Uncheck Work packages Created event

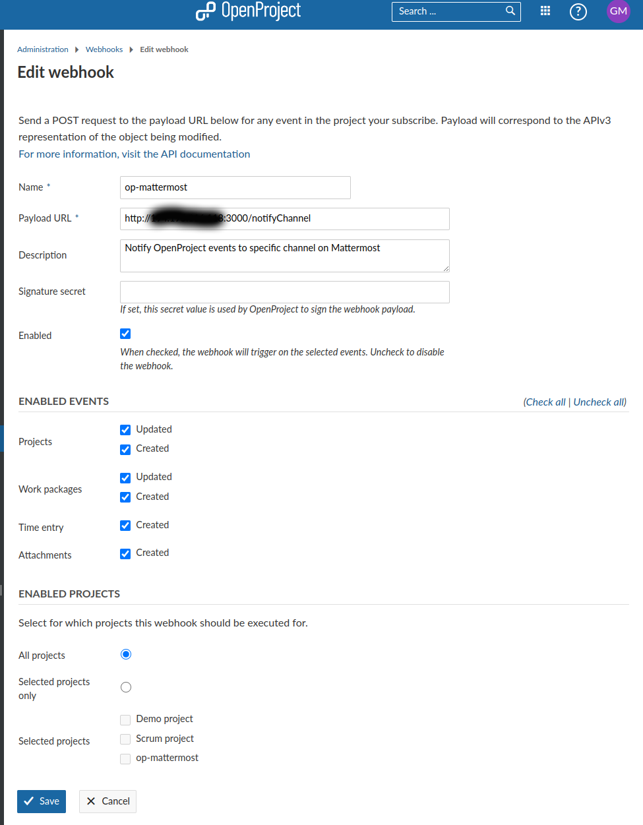tap(125, 497)
